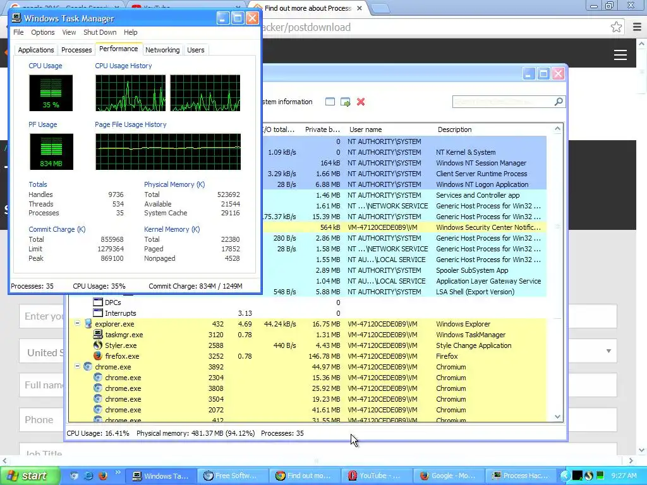Open Task Manager View menu

(69, 32)
